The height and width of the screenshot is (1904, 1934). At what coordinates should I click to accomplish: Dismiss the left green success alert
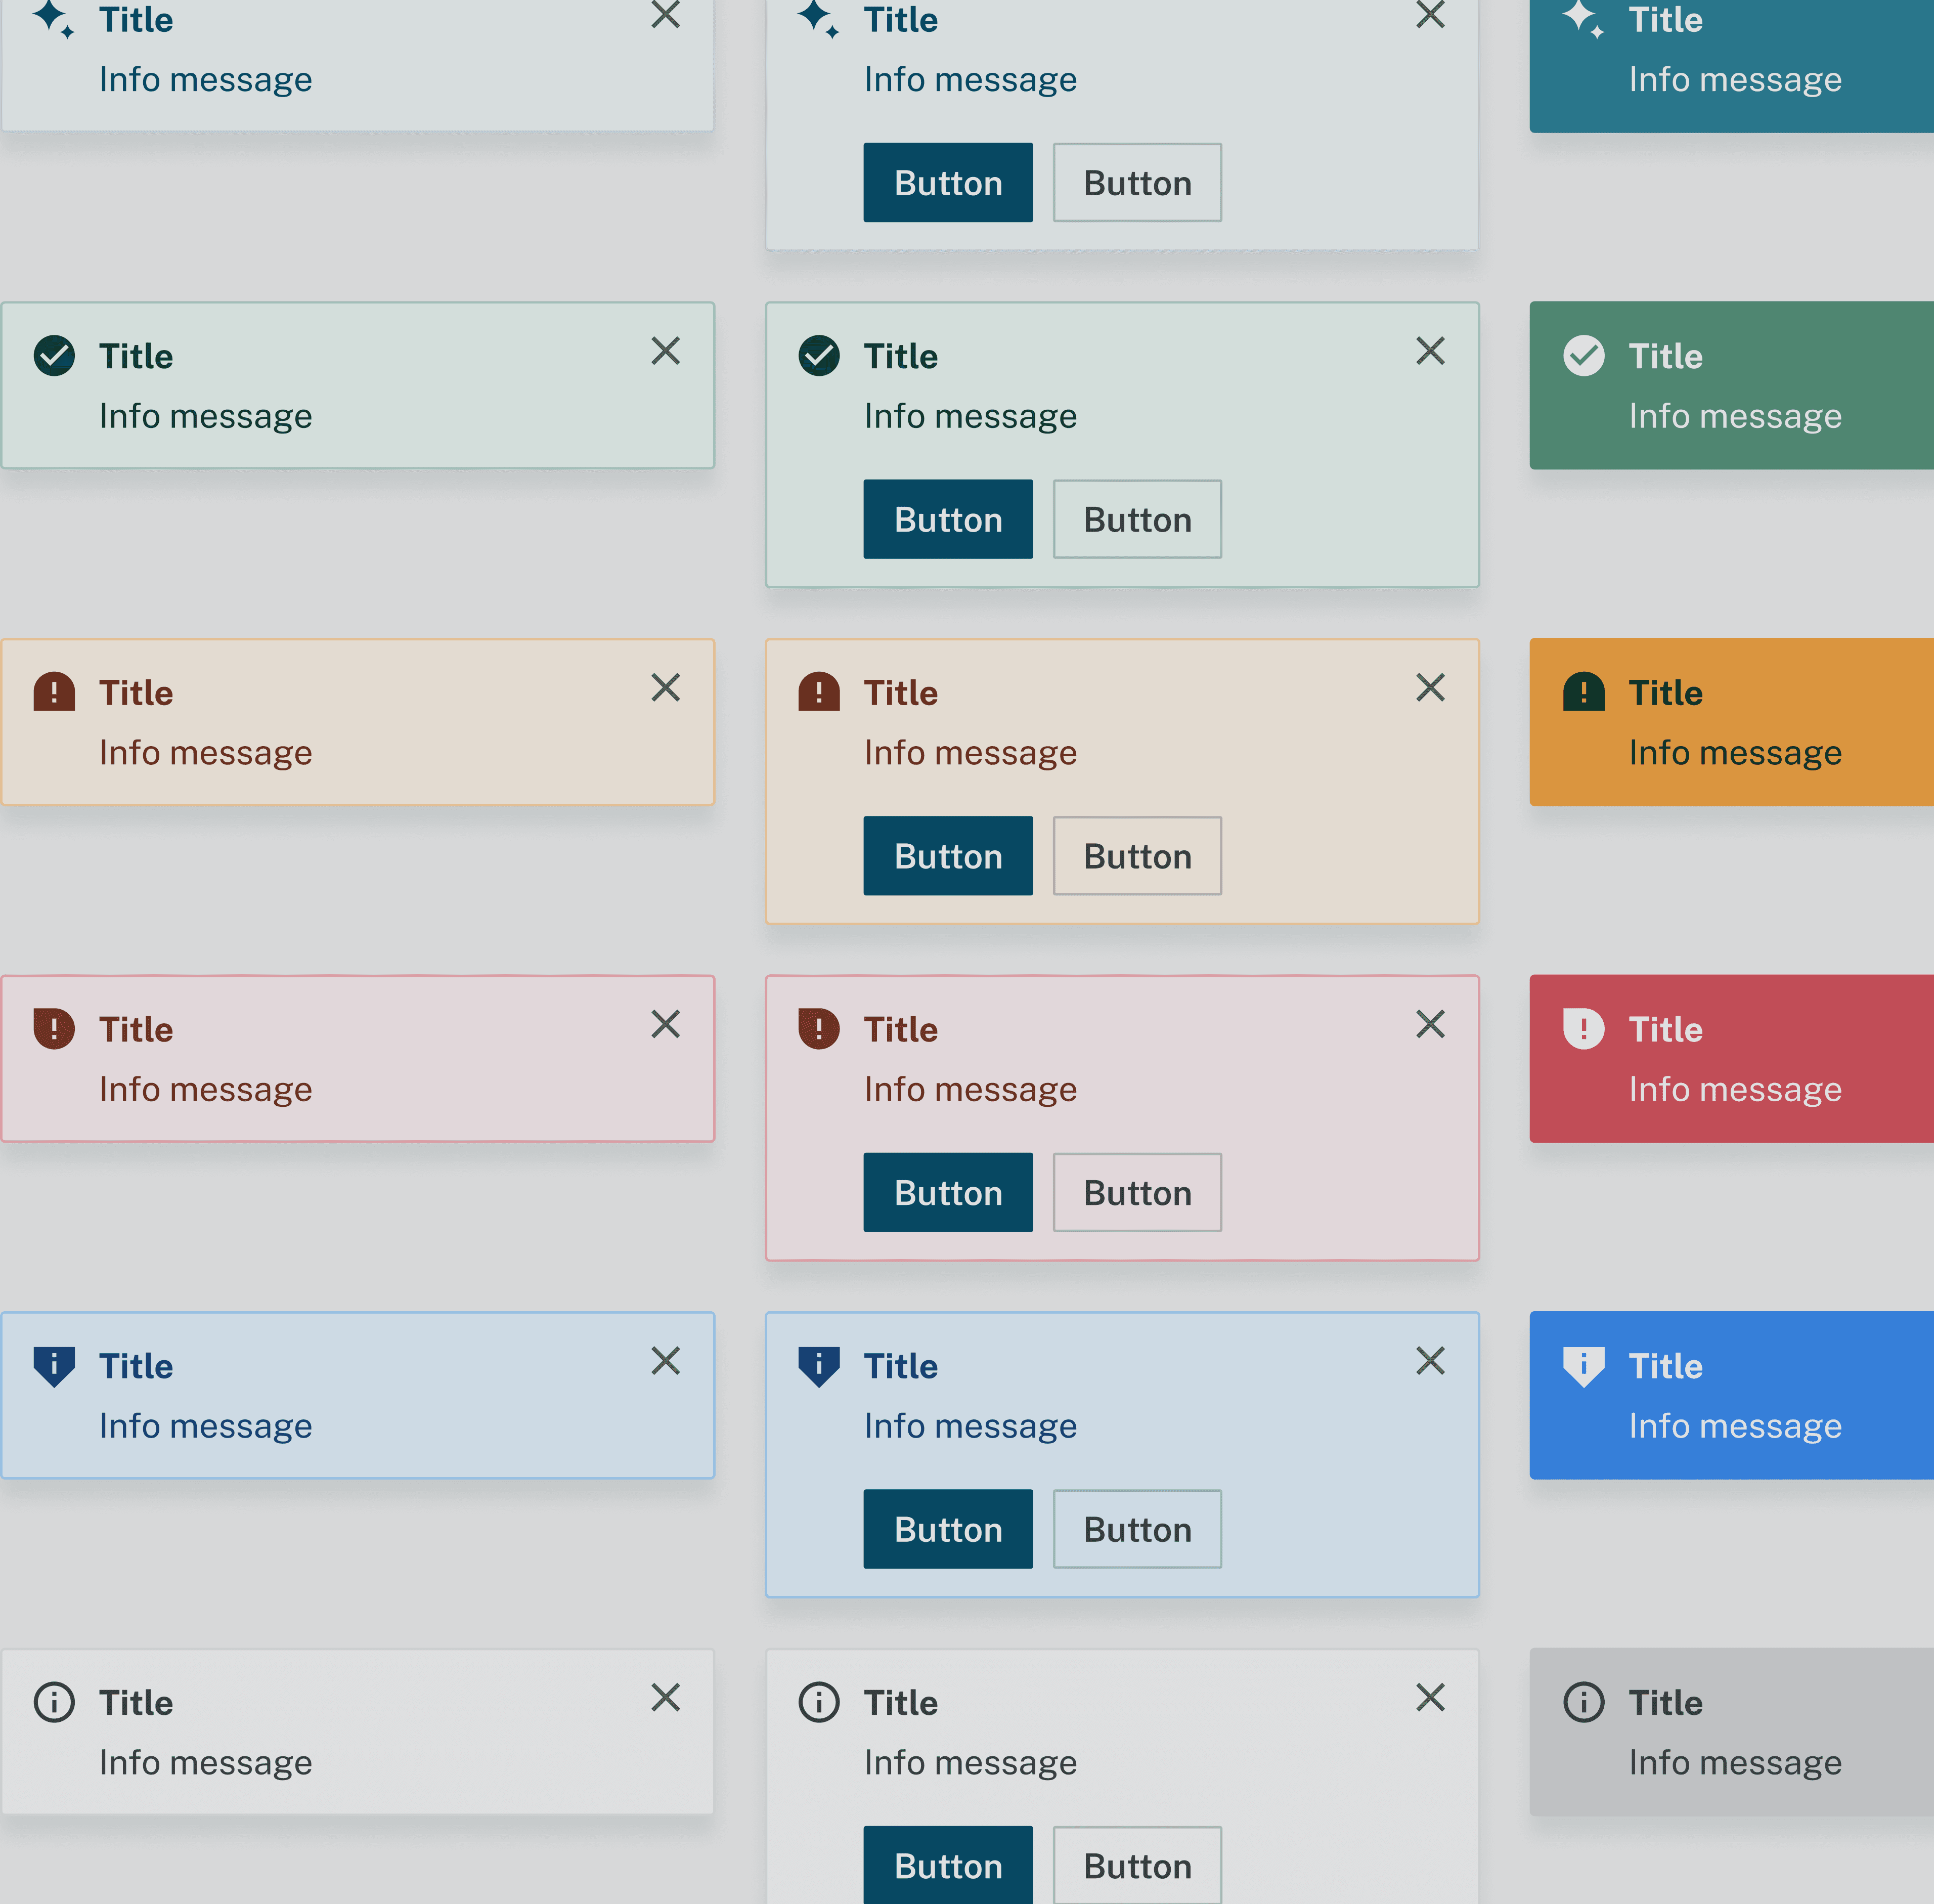665,351
